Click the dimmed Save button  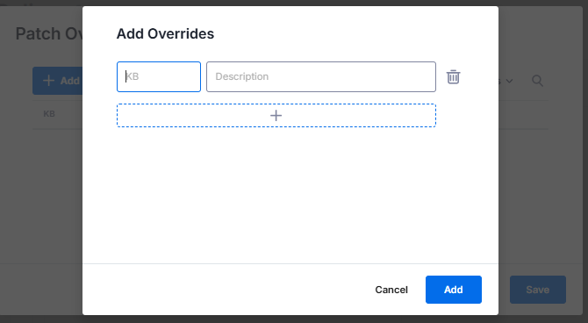pyautogui.click(x=537, y=290)
